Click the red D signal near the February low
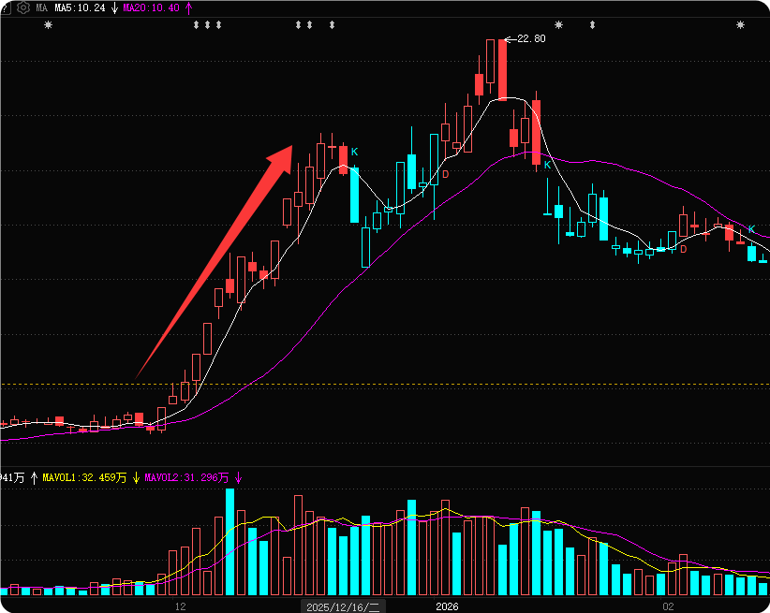 coord(683,249)
